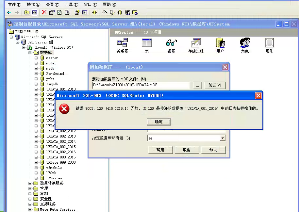
Task: Expand the msdb database node
Action: tap(36, 69)
